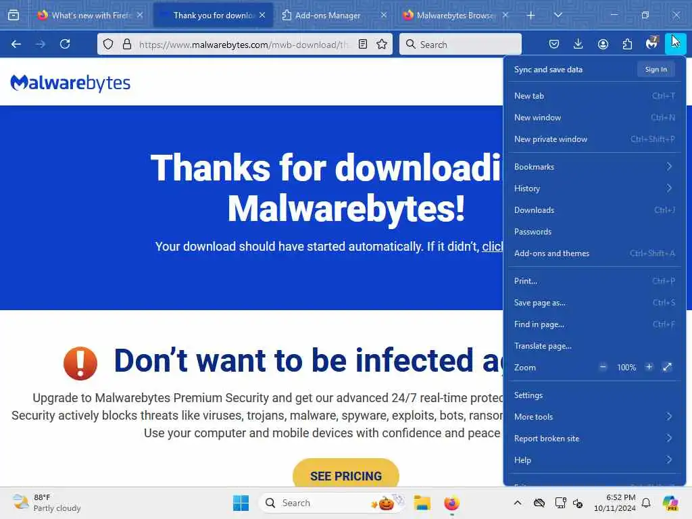
Task: Close the What's new with Firefox tab
Action: (139, 15)
